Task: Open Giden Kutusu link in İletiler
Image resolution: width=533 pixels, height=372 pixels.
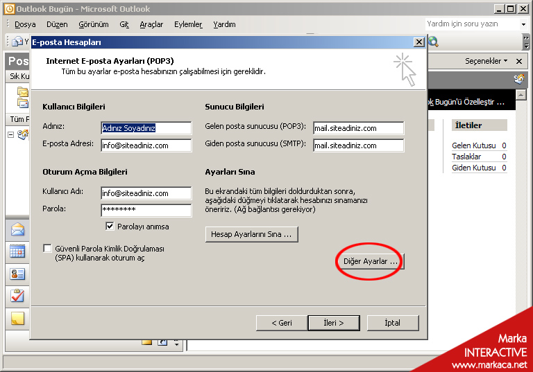Action: [x=473, y=168]
